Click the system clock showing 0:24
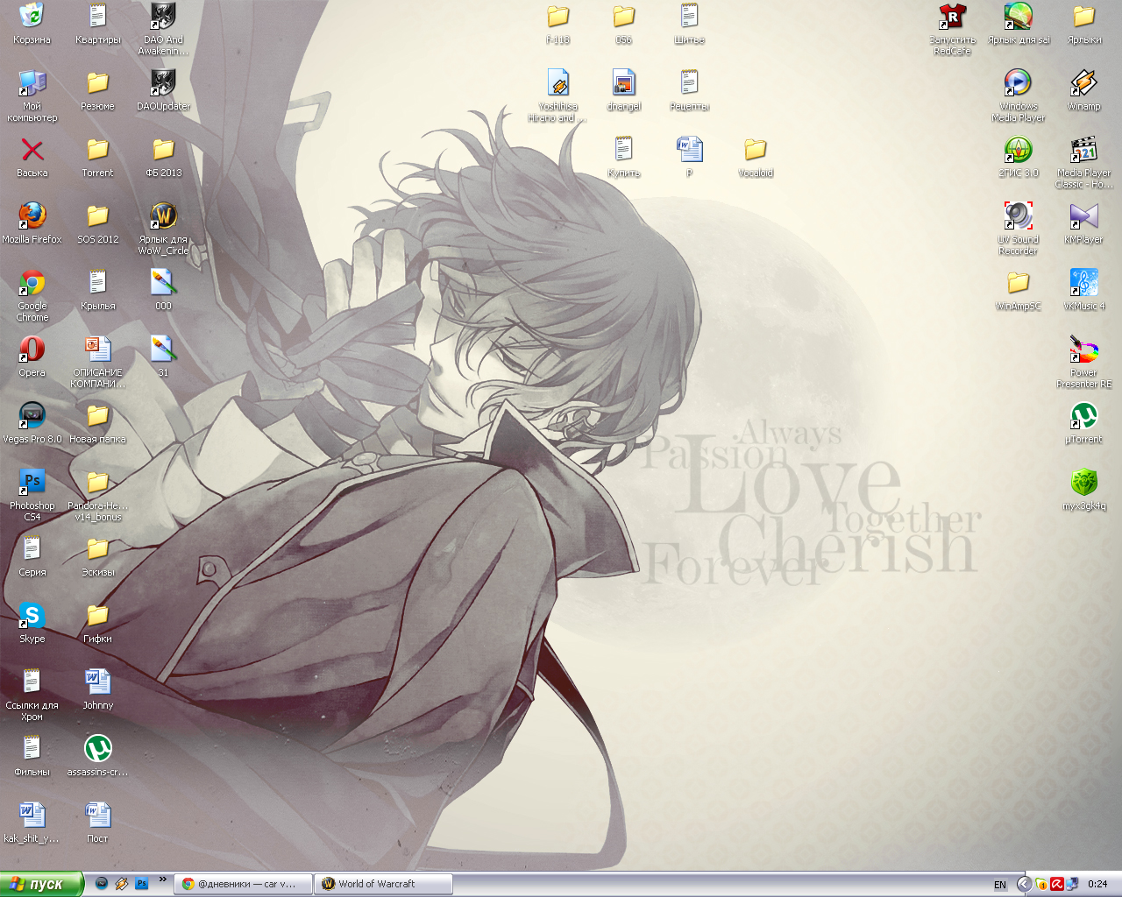 1097,884
